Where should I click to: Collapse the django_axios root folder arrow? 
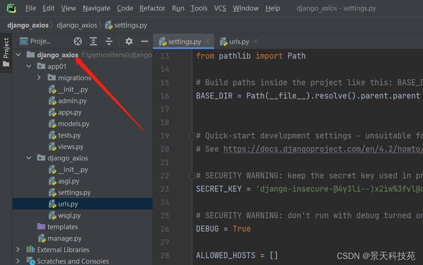18,55
